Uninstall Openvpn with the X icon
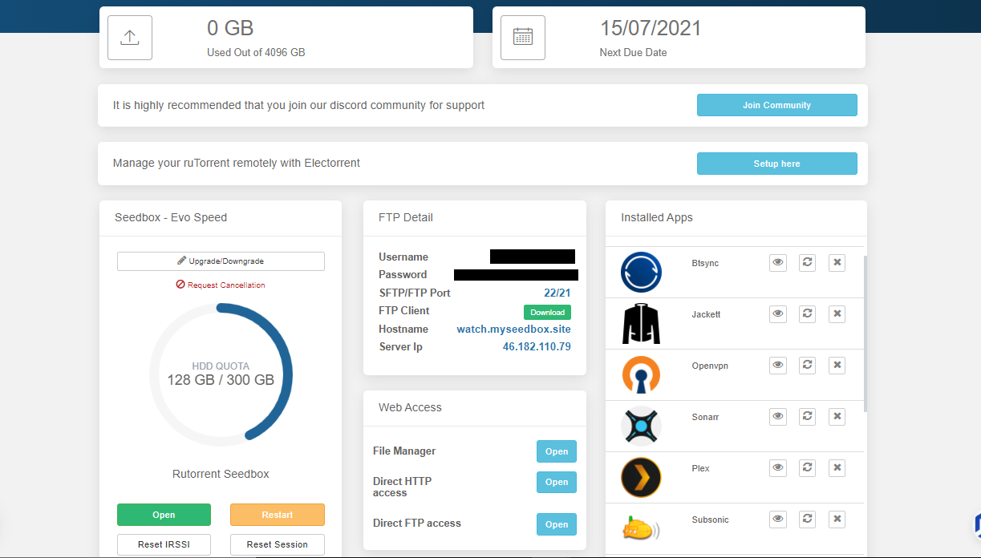 click(837, 365)
